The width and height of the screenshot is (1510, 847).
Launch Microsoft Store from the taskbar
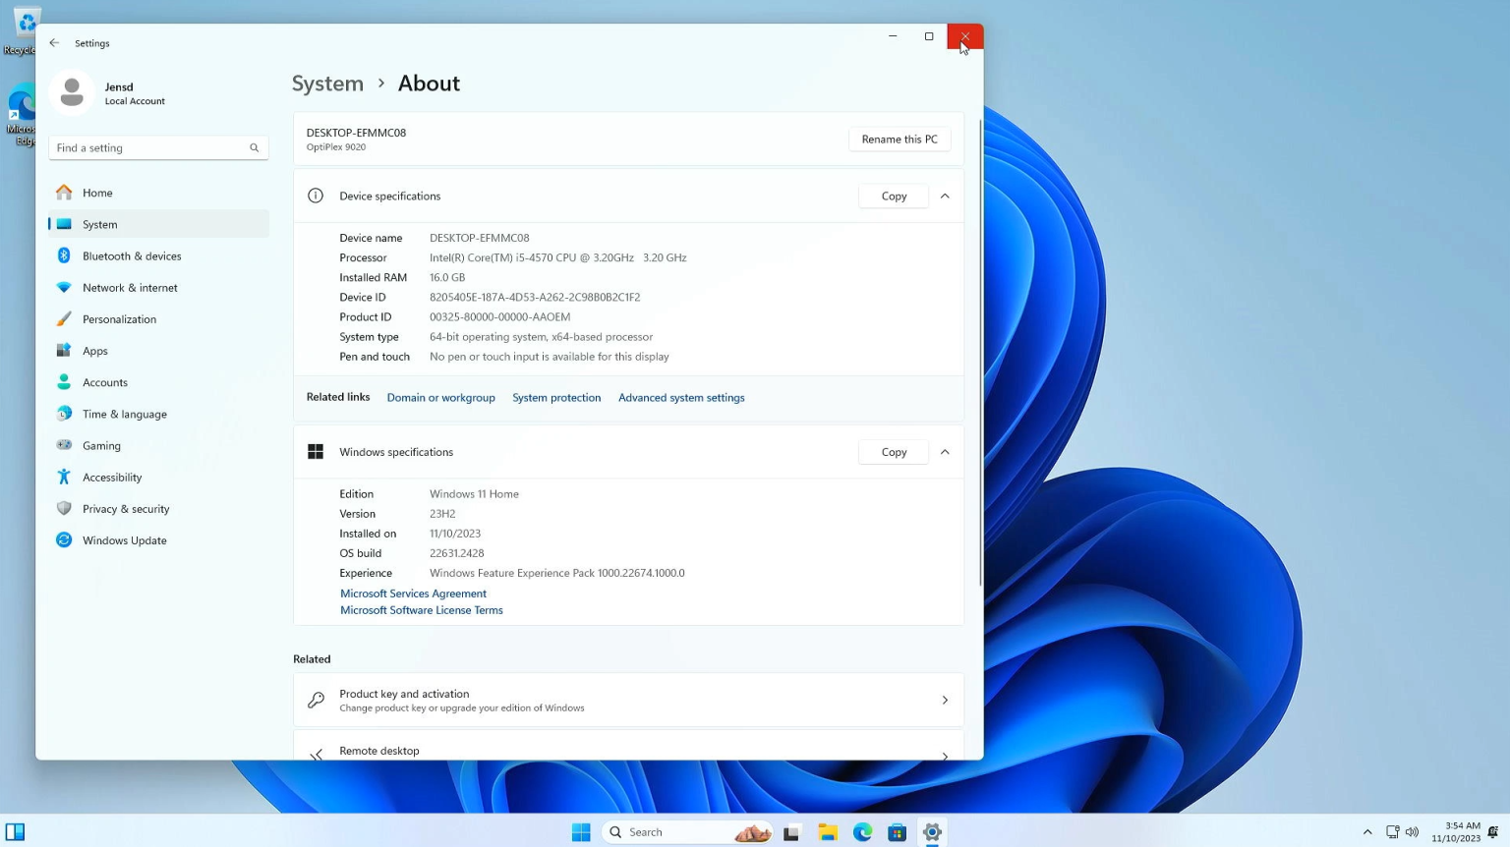pyautogui.click(x=897, y=831)
